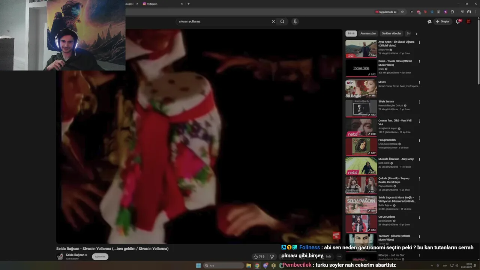Close the Instagram tab
Viewport: 480px width, 270px height.
click(x=182, y=4)
